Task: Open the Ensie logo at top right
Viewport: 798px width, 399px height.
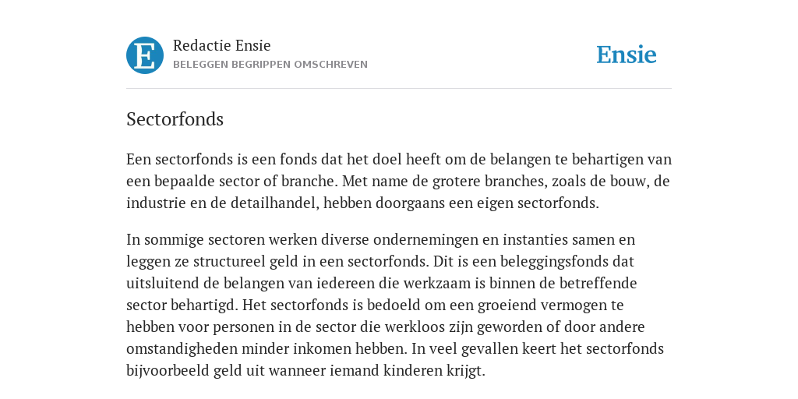Action: pyautogui.click(x=627, y=55)
